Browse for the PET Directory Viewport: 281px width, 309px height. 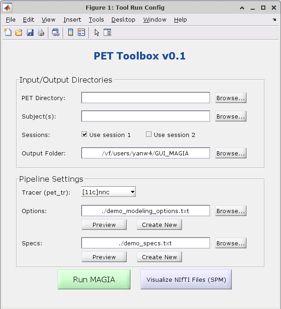coord(230,98)
